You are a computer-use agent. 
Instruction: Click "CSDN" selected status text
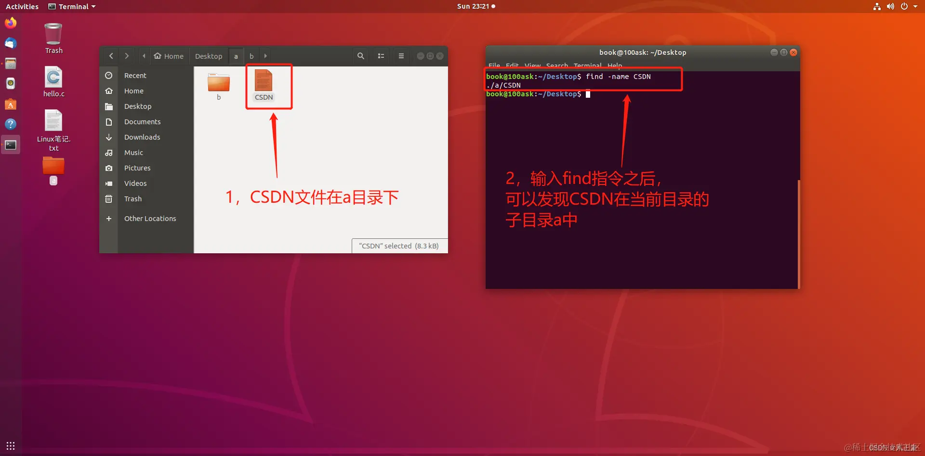(399, 246)
